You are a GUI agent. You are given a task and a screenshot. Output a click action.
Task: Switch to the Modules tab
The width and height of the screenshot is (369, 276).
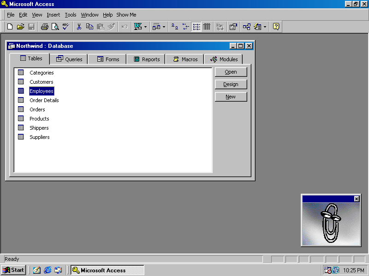[224, 59]
